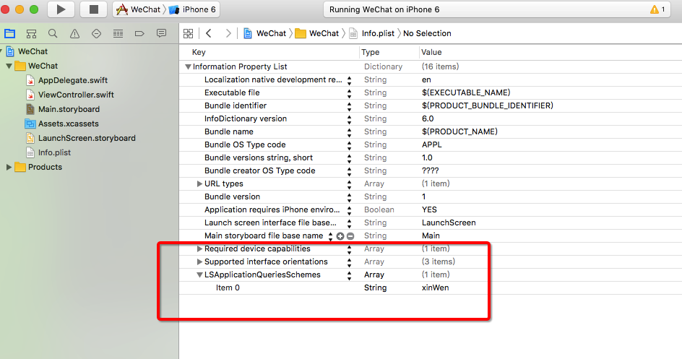Go back in editor history

tap(209, 33)
